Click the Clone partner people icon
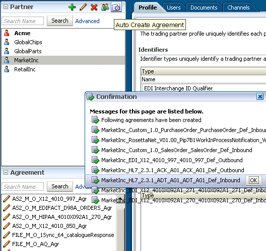Screen dimensions: 266x251 click(105, 7)
